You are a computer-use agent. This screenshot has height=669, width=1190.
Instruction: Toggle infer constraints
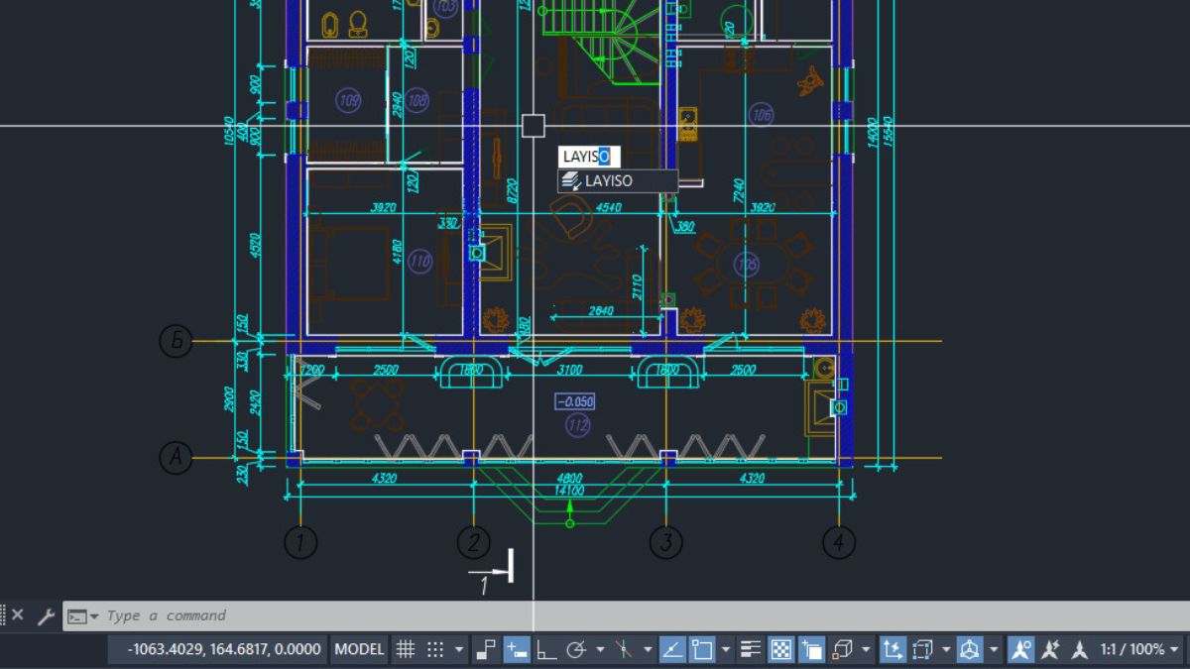pyautogui.click(x=485, y=649)
